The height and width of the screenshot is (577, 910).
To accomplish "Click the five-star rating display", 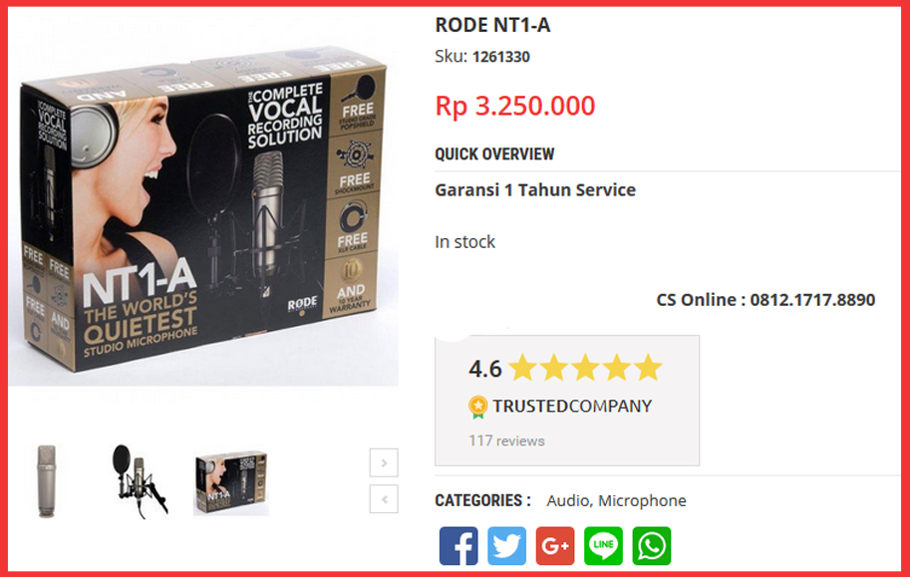I will pos(585,368).
